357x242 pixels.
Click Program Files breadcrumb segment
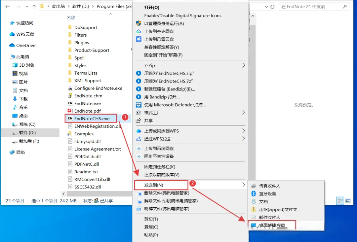click(x=114, y=6)
